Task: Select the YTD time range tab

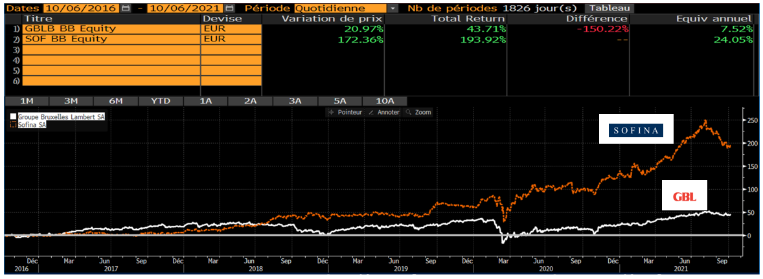Action: point(161,100)
